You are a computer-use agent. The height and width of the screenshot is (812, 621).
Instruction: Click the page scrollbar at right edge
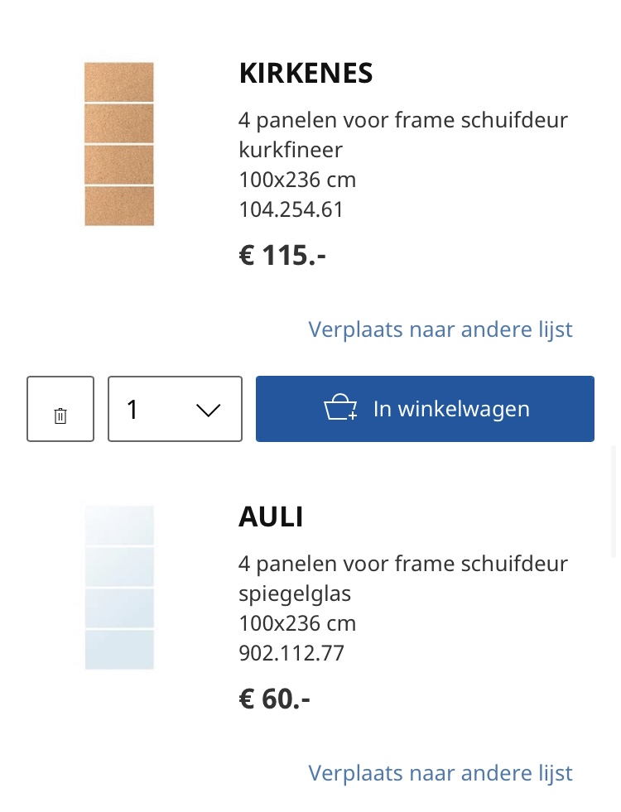pos(614,500)
